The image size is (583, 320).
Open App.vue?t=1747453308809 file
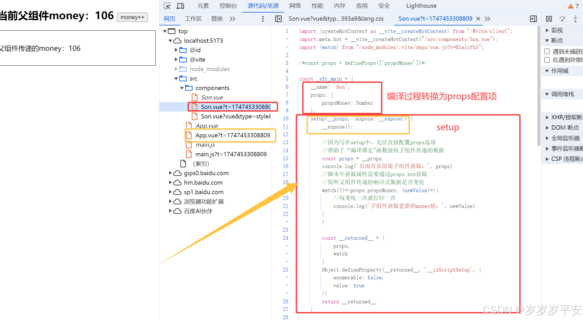click(x=232, y=135)
